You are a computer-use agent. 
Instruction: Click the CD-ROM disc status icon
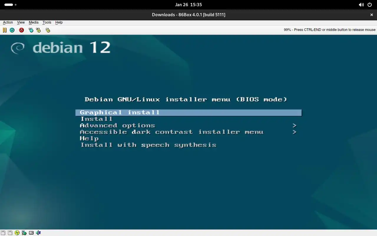pyautogui.click(x=17, y=233)
